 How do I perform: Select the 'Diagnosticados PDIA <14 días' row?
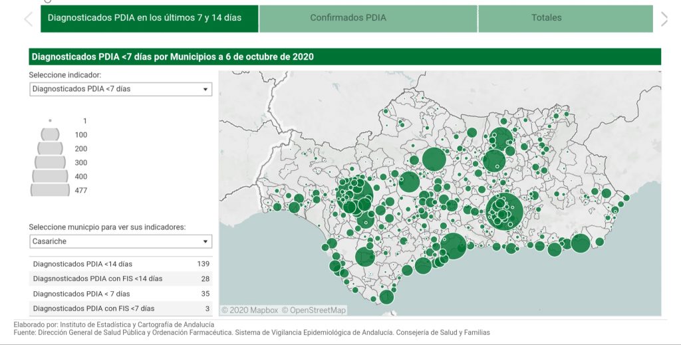(x=120, y=264)
